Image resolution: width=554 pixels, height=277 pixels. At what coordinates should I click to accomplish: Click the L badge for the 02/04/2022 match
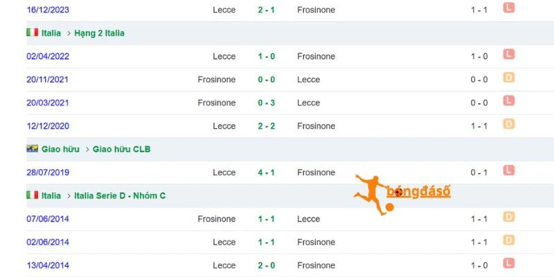(x=509, y=55)
